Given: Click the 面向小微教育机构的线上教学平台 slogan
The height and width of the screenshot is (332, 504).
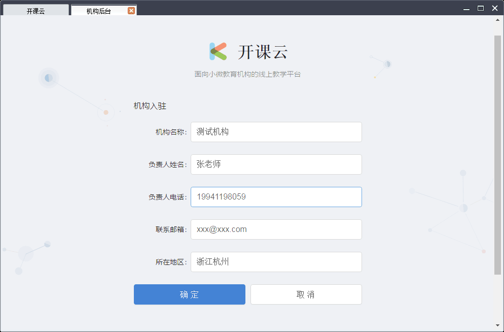Looking at the screenshot, I should pyautogui.click(x=247, y=74).
